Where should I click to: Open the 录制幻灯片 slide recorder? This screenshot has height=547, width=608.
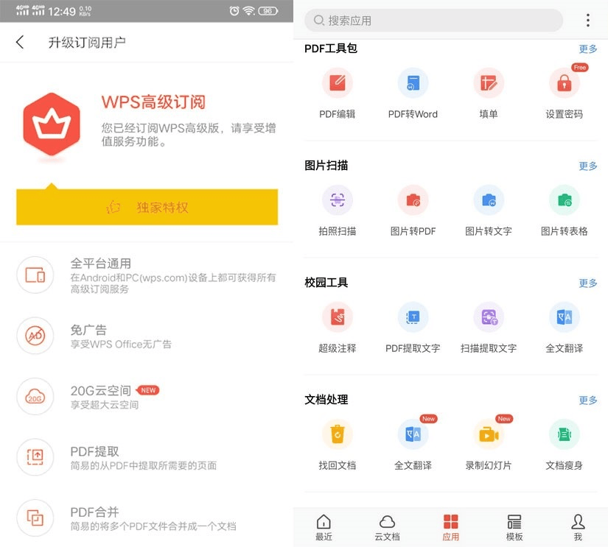(x=489, y=443)
